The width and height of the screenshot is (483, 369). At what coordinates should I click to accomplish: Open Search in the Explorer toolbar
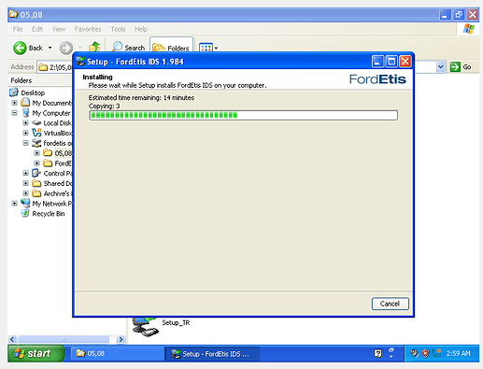point(128,48)
